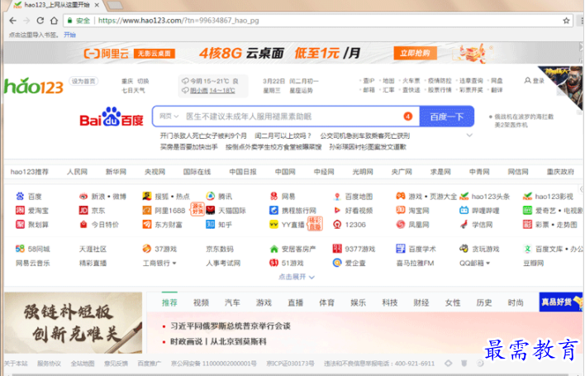
Task: Open the 网易 icon link
Action: (x=273, y=196)
